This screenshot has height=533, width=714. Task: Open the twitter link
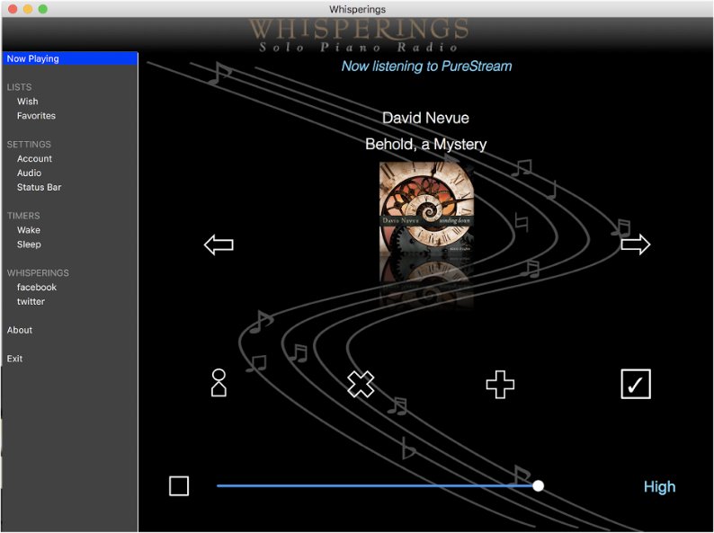[x=31, y=301]
